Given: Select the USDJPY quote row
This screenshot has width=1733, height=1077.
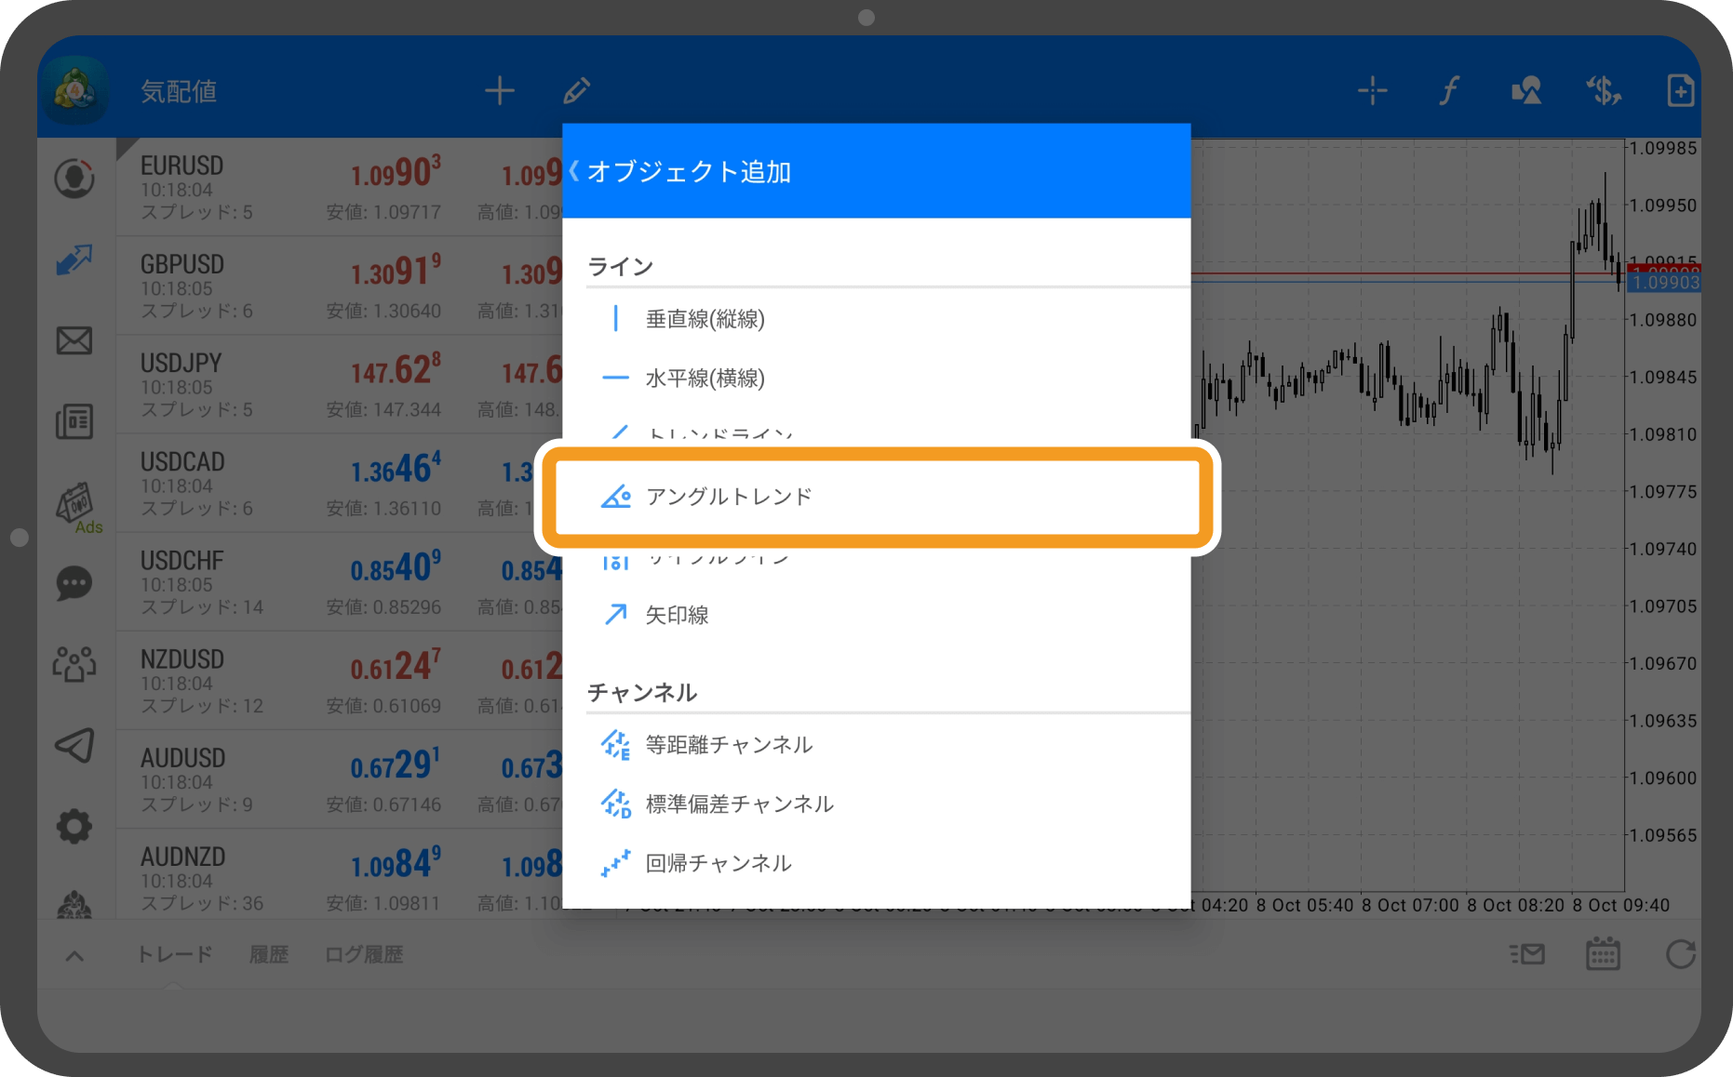Looking at the screenshot, I should coord(339,385).
